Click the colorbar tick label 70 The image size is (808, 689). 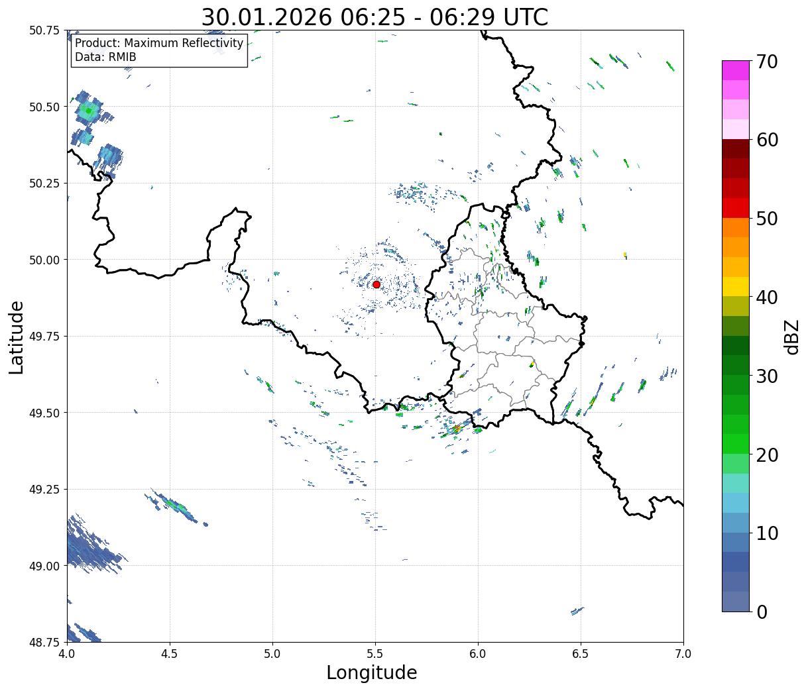click(768, 62)
